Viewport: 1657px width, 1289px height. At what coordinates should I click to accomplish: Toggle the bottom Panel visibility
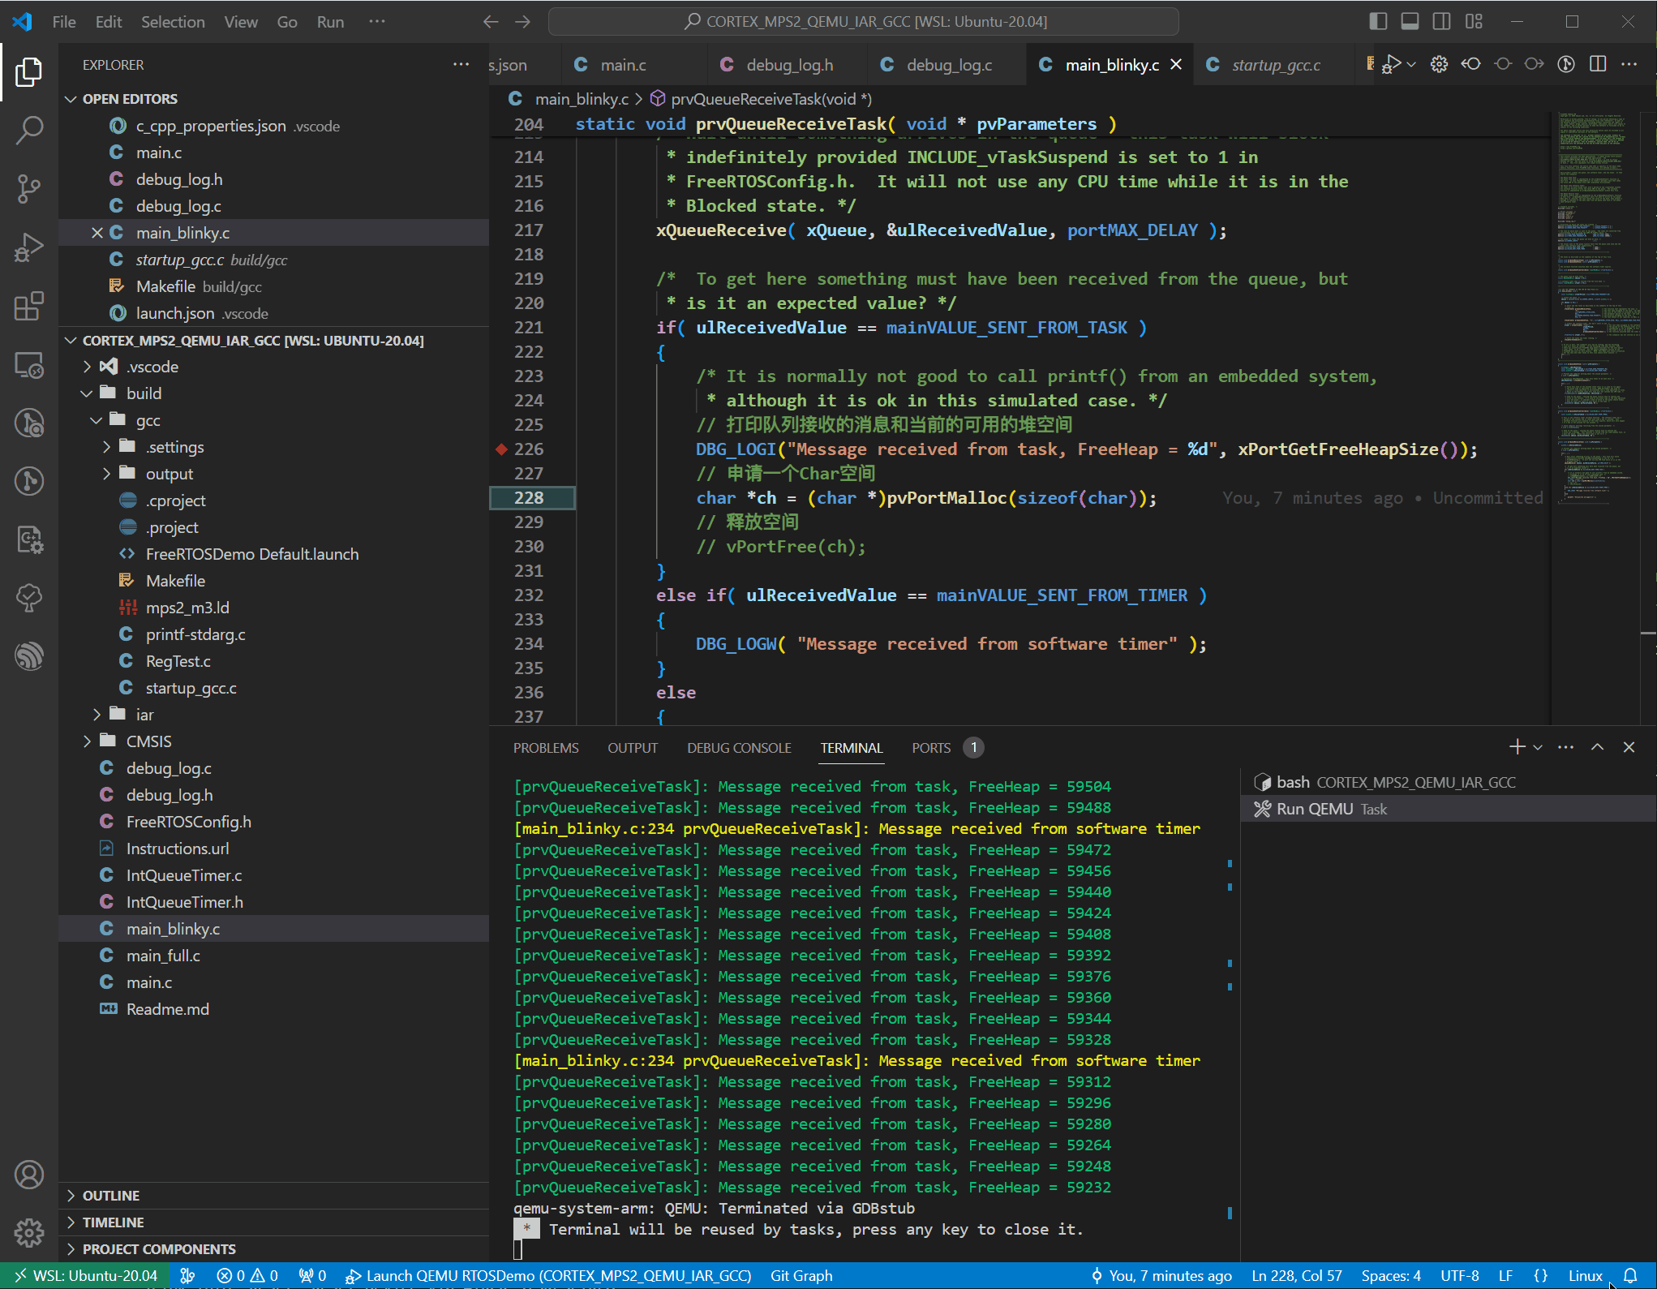point(1410,22)
